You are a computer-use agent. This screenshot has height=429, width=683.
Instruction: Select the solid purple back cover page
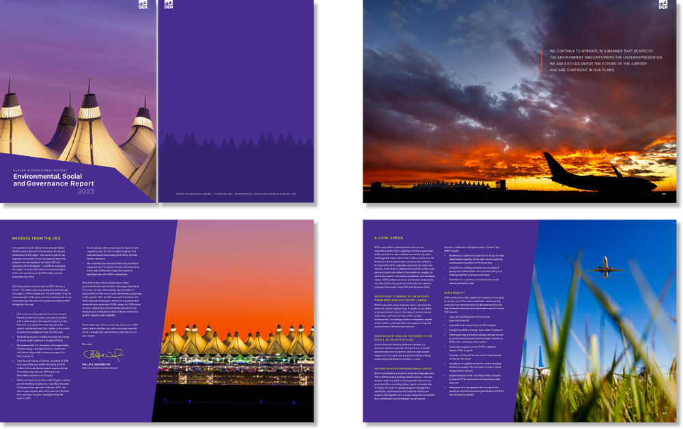(236, 102)
